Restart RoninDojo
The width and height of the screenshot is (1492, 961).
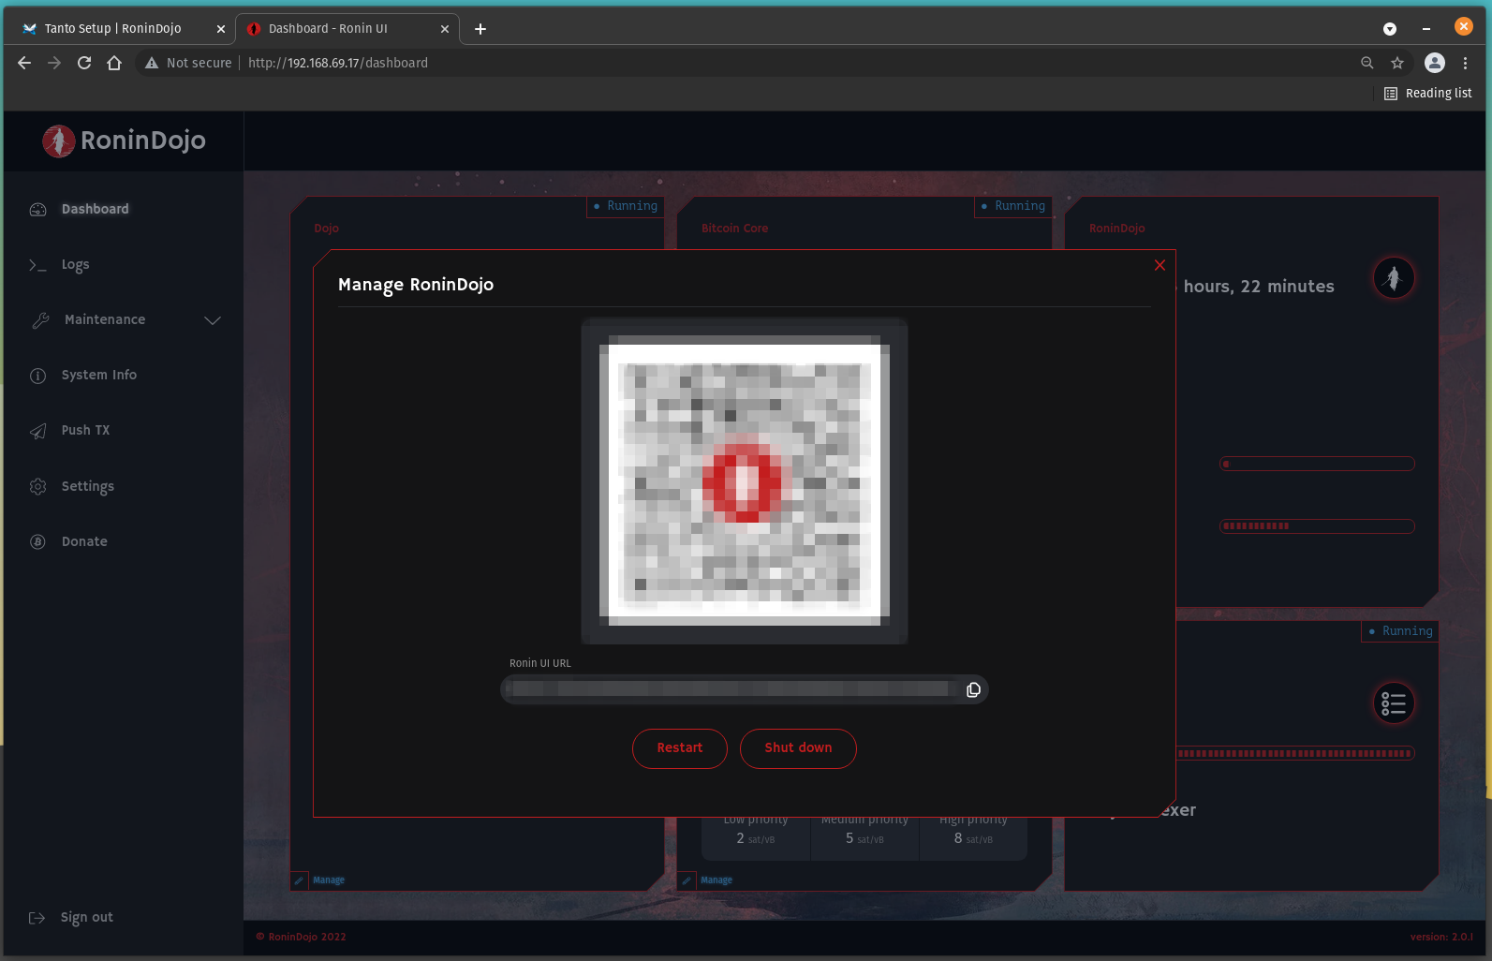(679, 748)
